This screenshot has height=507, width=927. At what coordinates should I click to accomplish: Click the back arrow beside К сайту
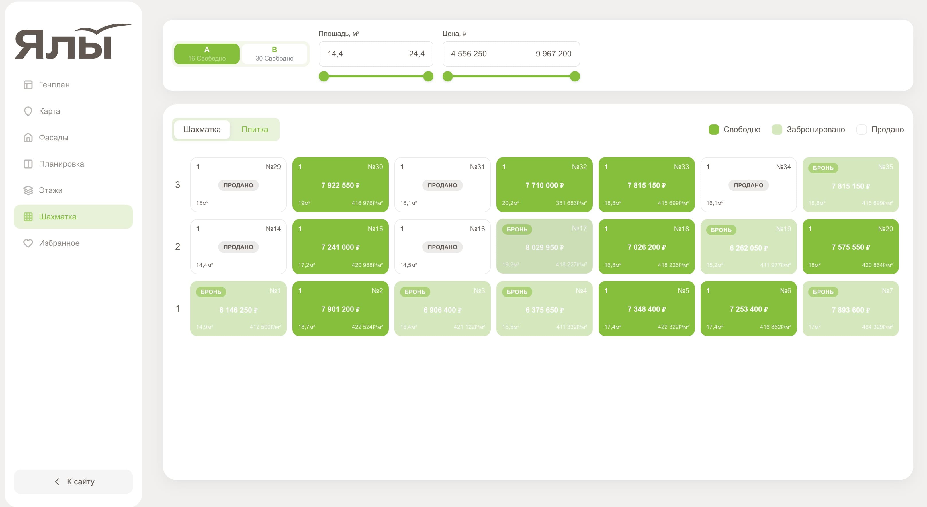57,481
